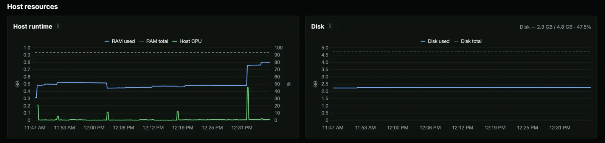Toggle the RAM total legend series
Viewport: 605px width, 143px height.
154,41
